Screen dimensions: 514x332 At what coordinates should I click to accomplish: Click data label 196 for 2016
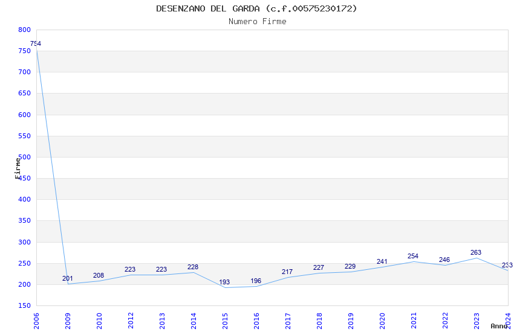pyautogui.click(x=256, y=281)
